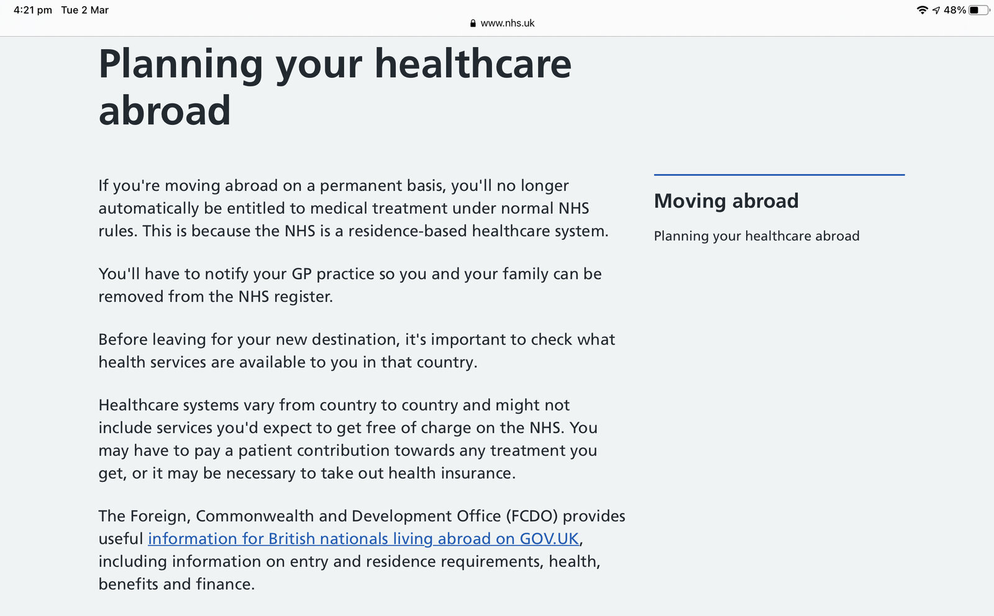This screenshot has width=994, height=616.
Task: Open information for British nationals GOV.UK link
Action: coord(363,539)
